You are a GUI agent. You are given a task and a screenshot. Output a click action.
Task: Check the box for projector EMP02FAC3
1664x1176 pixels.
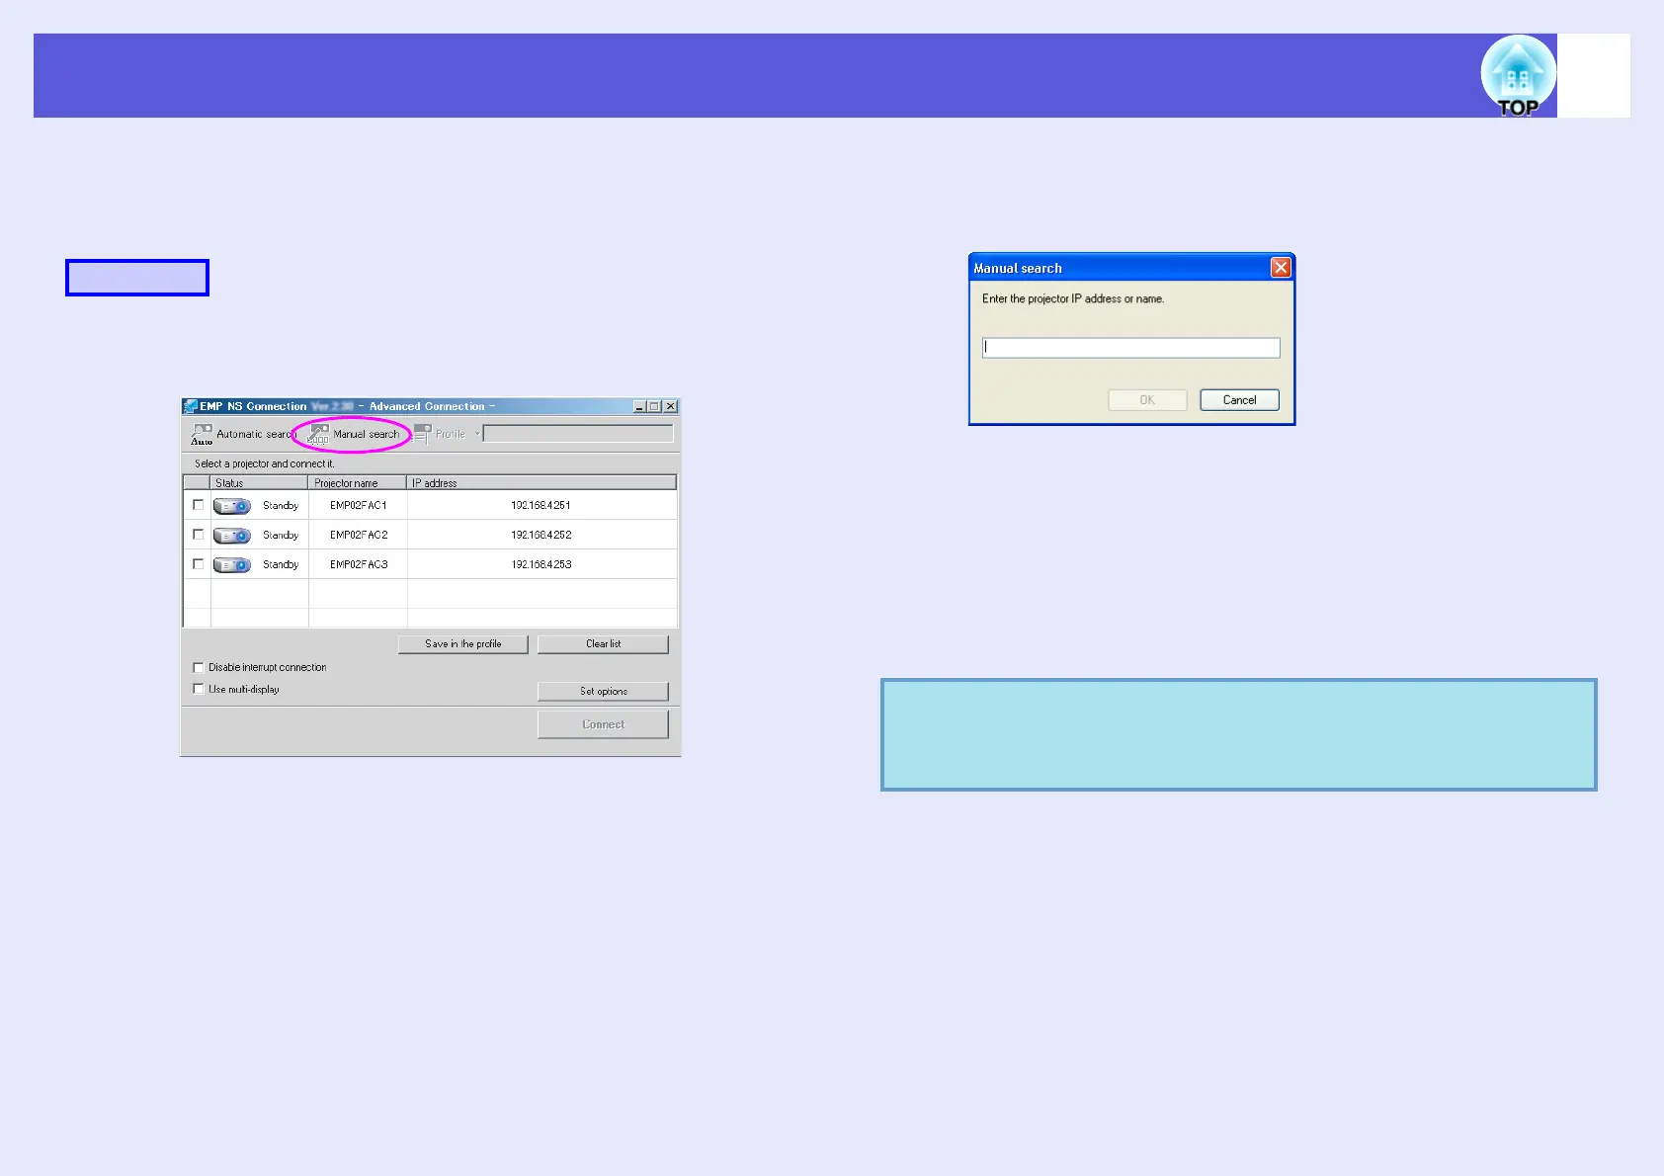(198, 564)
